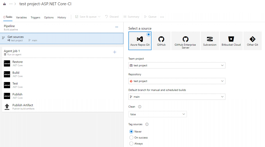
Task: Click the Get sources list icon
Action: 3,38
